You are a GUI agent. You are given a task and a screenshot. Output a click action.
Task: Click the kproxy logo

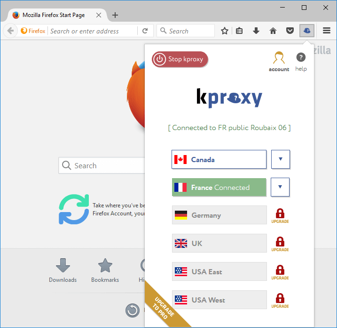229,98
